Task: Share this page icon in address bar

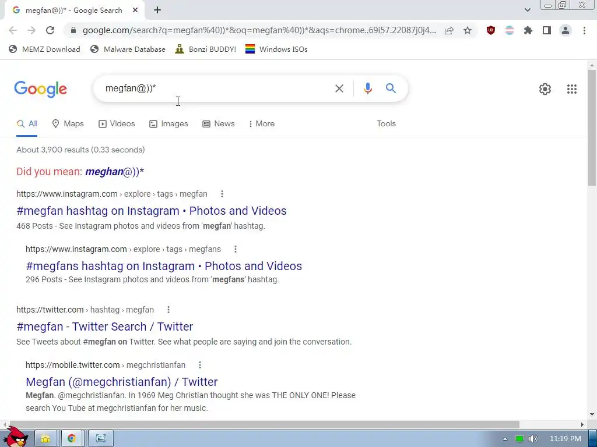Action: [449, 30]
